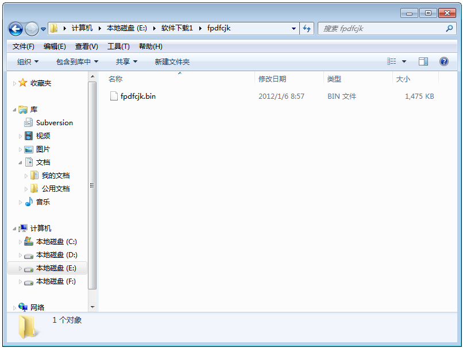Toggle the preview pane icon
This screenshot has width=463, height=348.
click(x=423, y=61)
